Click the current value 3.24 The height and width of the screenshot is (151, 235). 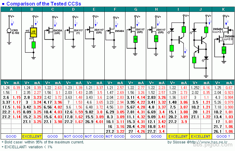(x=37, y=102)
